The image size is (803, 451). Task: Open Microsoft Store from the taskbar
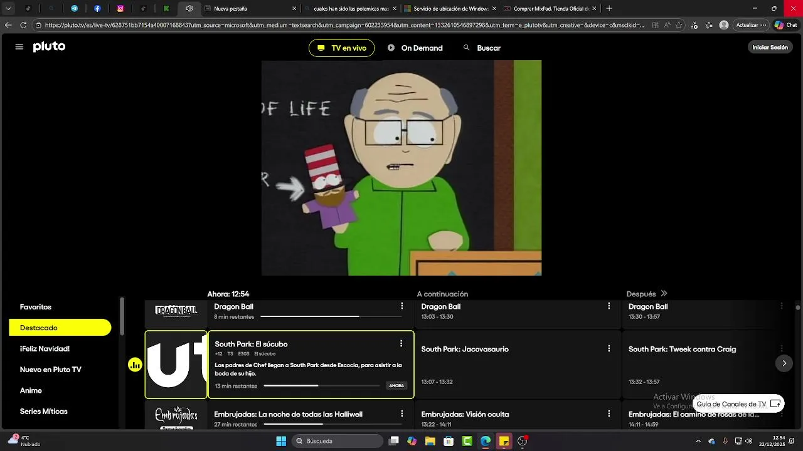(449, 441)
